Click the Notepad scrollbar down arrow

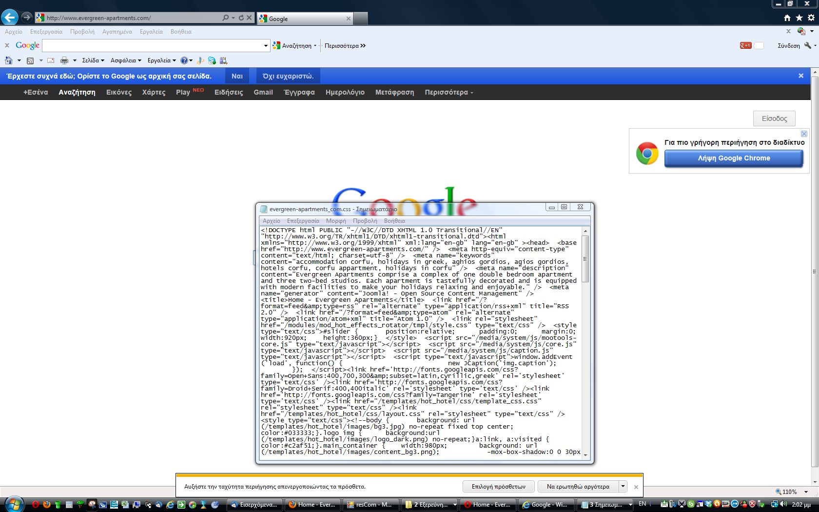(585, 455)
